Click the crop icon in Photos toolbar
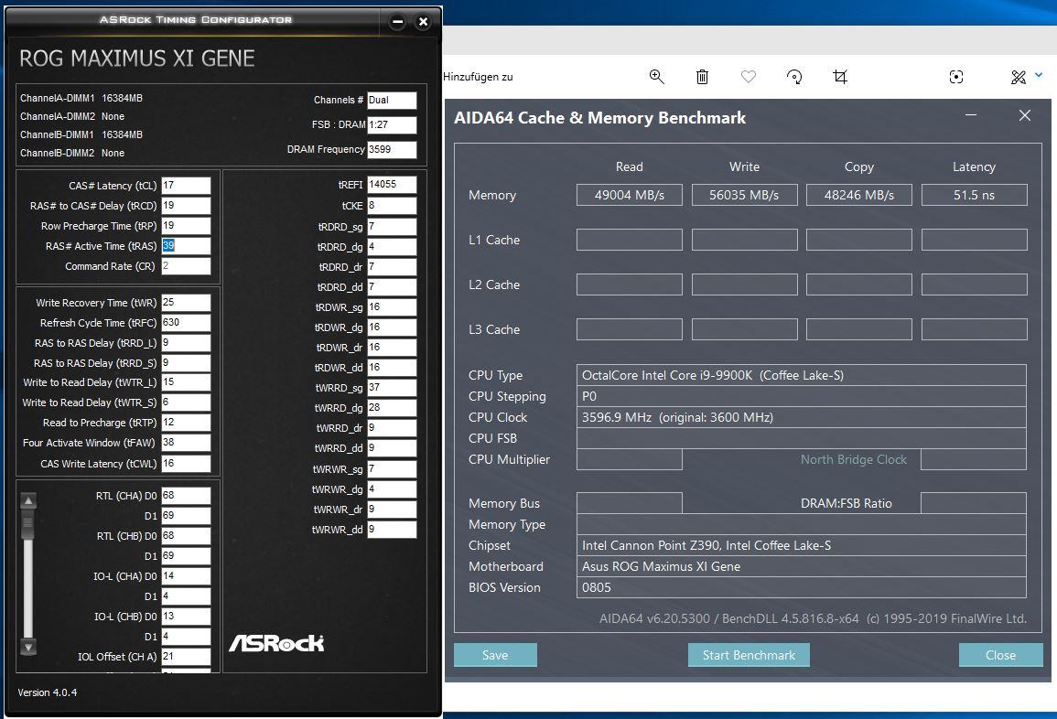This screenshot has height=719, width=1057. pyautogui.click(x=840, y=77)
